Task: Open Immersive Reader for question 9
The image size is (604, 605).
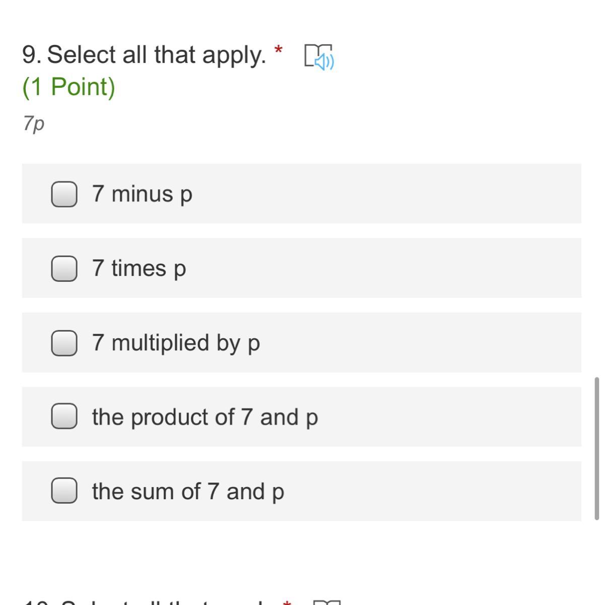Action: coord(319,56)
